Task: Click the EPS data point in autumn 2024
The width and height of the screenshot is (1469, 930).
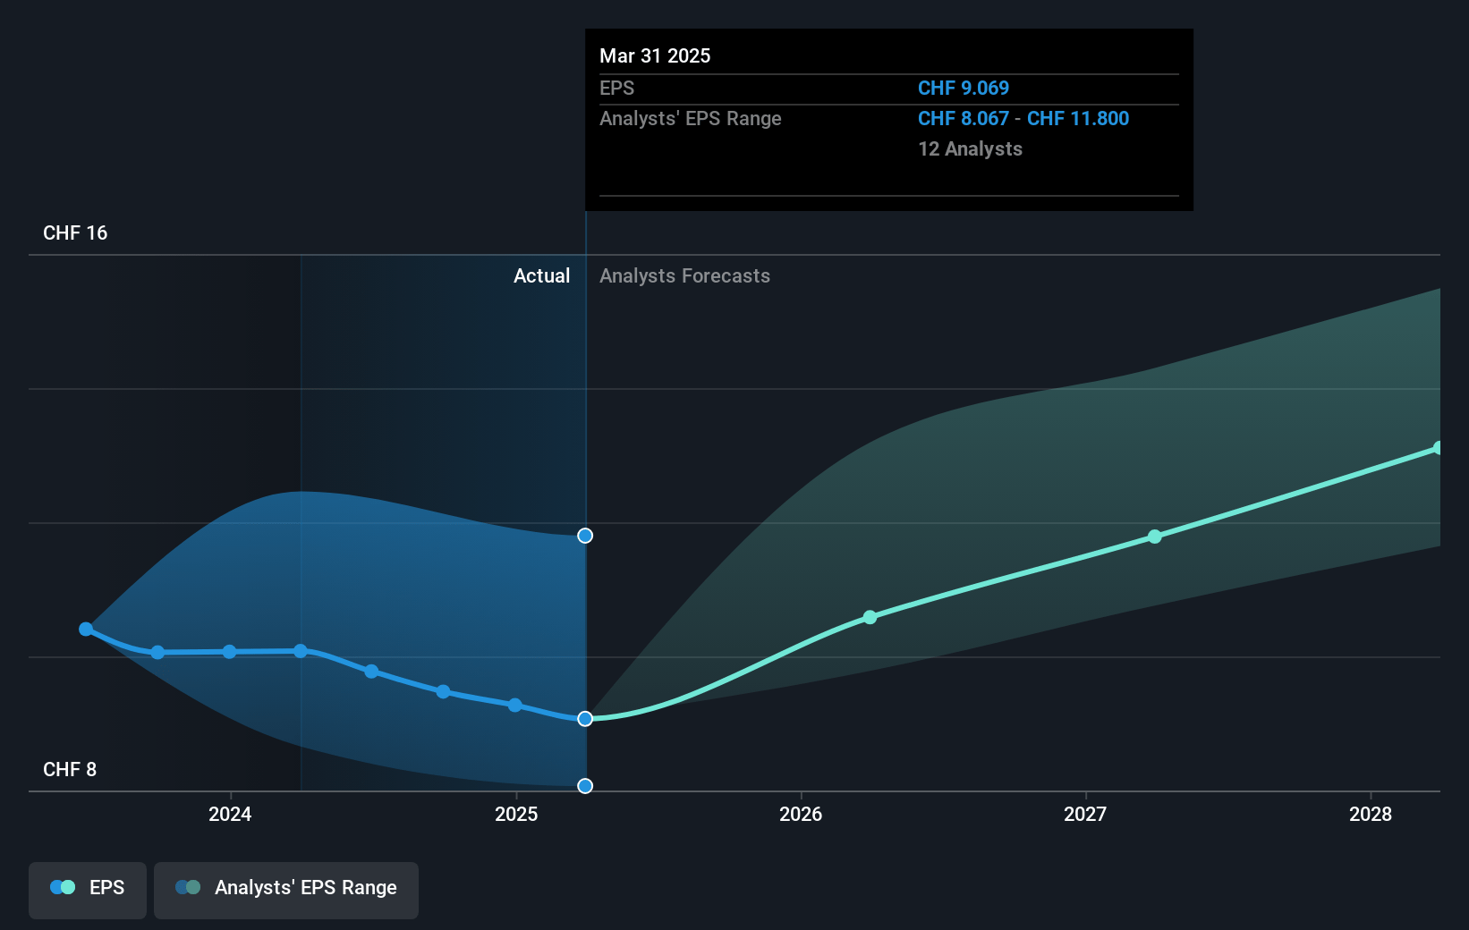Action: 443,692
